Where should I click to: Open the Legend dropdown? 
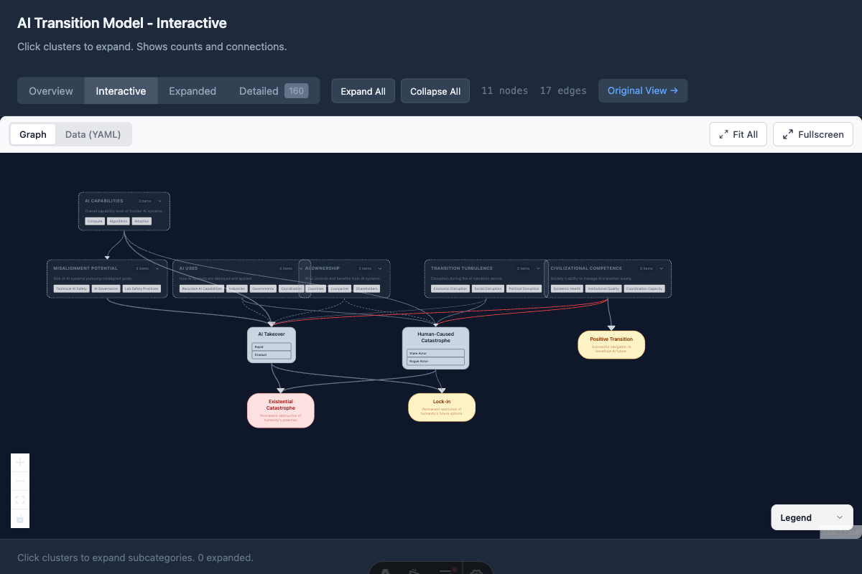[x=812, y=517]
